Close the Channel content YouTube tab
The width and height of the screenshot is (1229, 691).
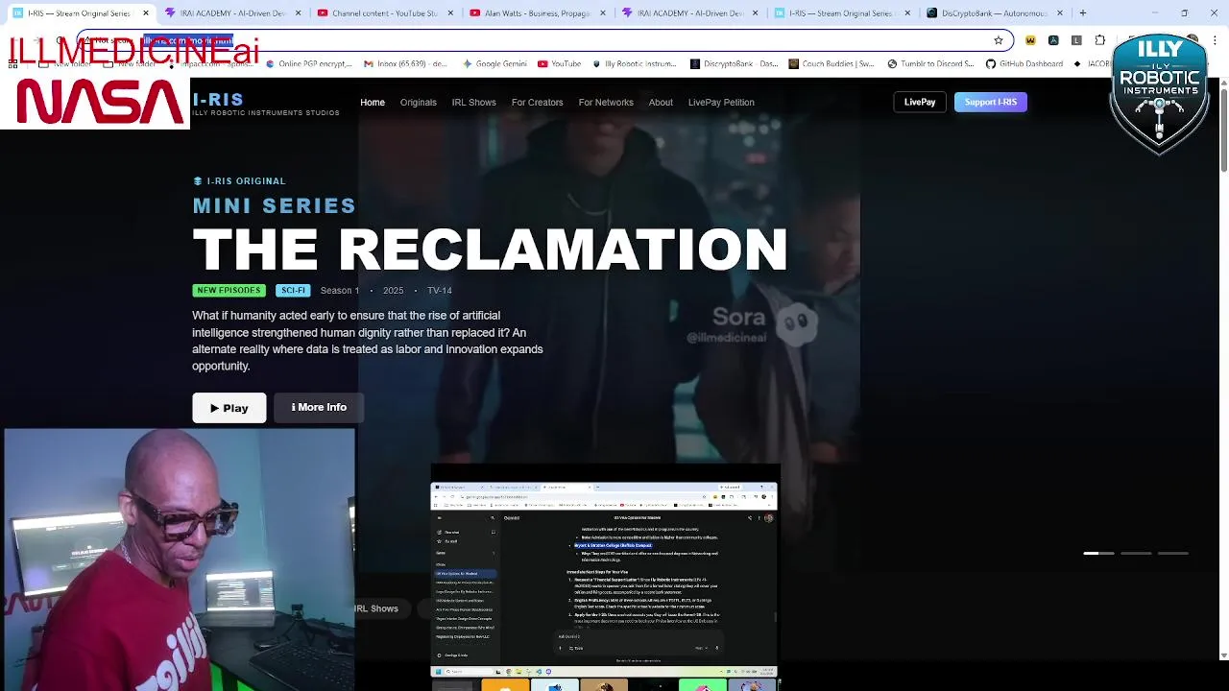click(450, 13)
